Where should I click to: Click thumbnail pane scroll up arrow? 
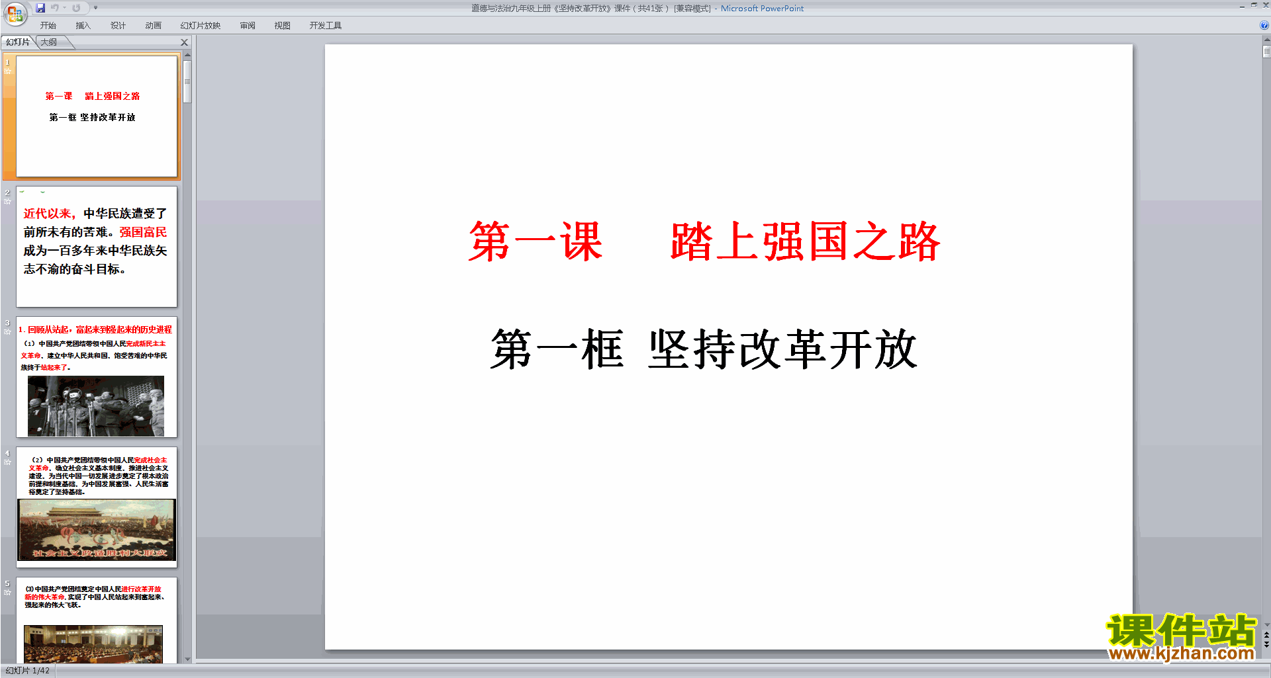pyautogui.click(x=187, y=55)
